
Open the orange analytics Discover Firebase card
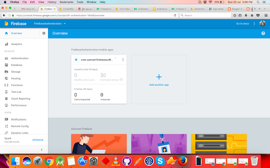point(99,144)
